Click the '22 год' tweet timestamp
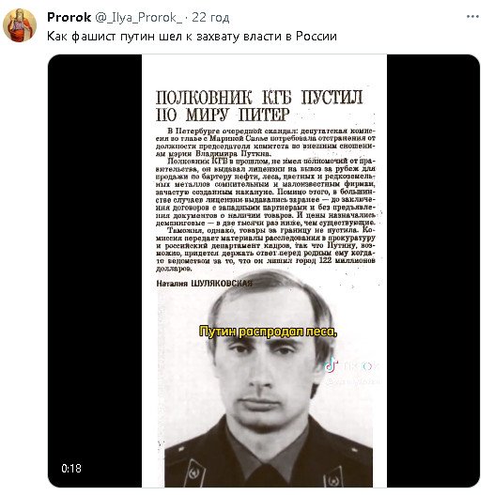 [210, 17]
